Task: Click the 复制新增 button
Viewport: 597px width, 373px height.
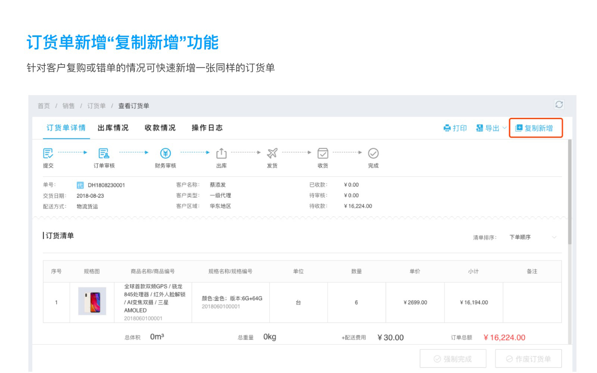Action: tap(535, 128)
